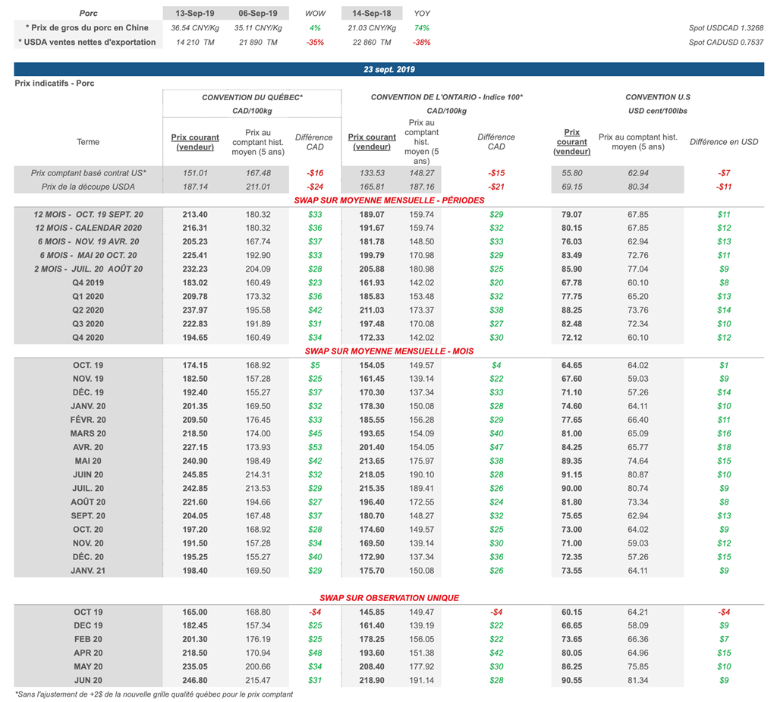Viewport: 777px width, 702px height.
Task: Click the USDA ventes nettes d'exportation label
Action: pos(87,42)
